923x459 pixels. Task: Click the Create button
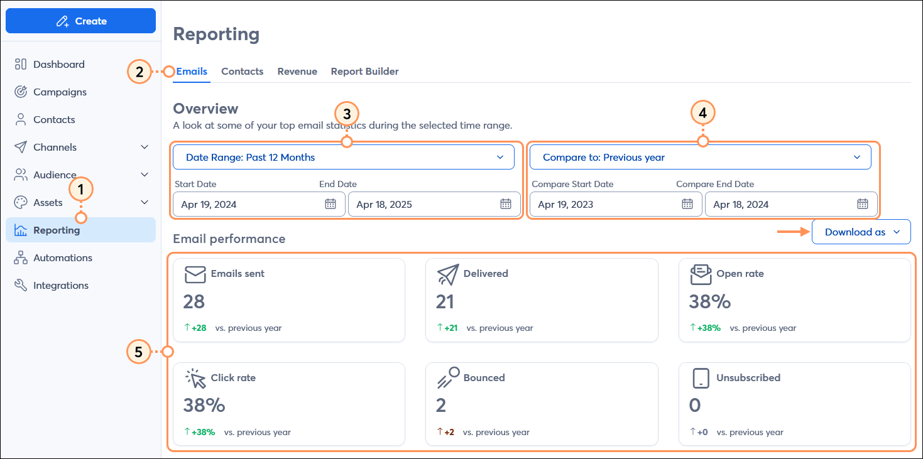click(x=80, y=21)
